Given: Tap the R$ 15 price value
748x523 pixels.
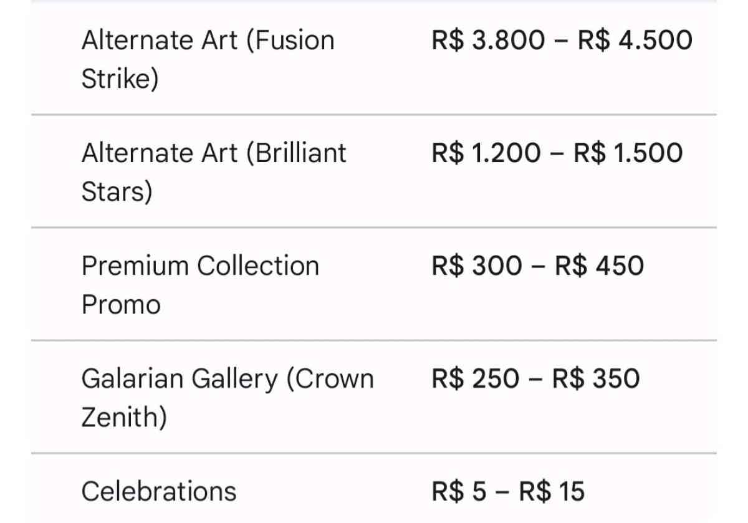Looking at the screenshot, I should pos(552,491).
